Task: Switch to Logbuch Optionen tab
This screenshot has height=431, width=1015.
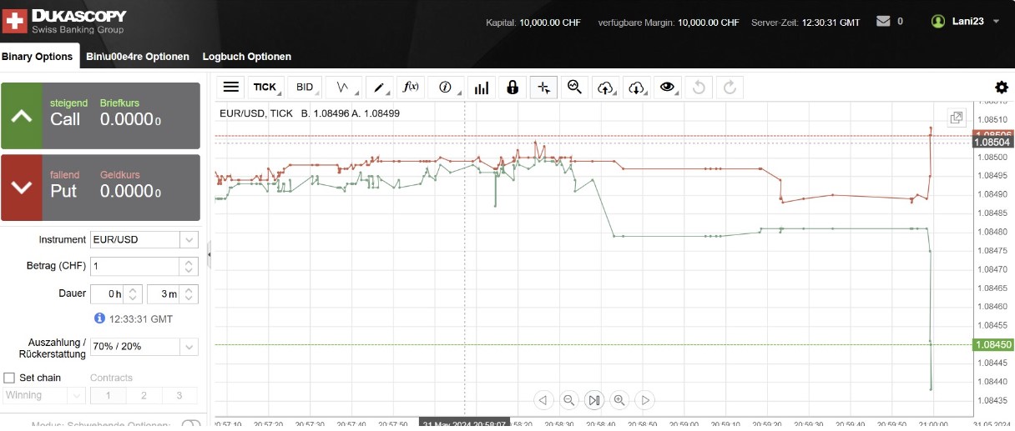Action: (x=246, y=57)
